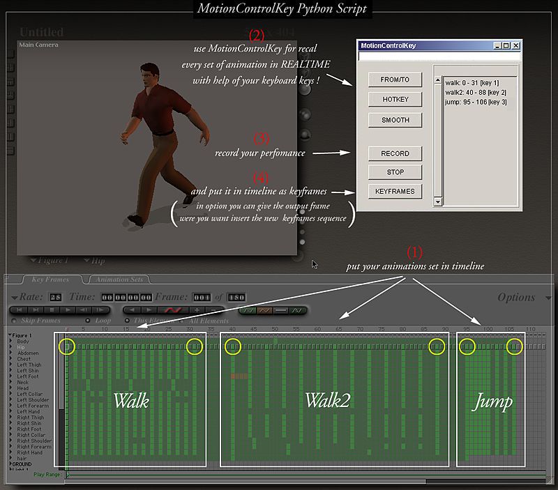Jump to last frame in playback controls
The width and height of the screenshot is (558, 490).
(x=36, y=310)
